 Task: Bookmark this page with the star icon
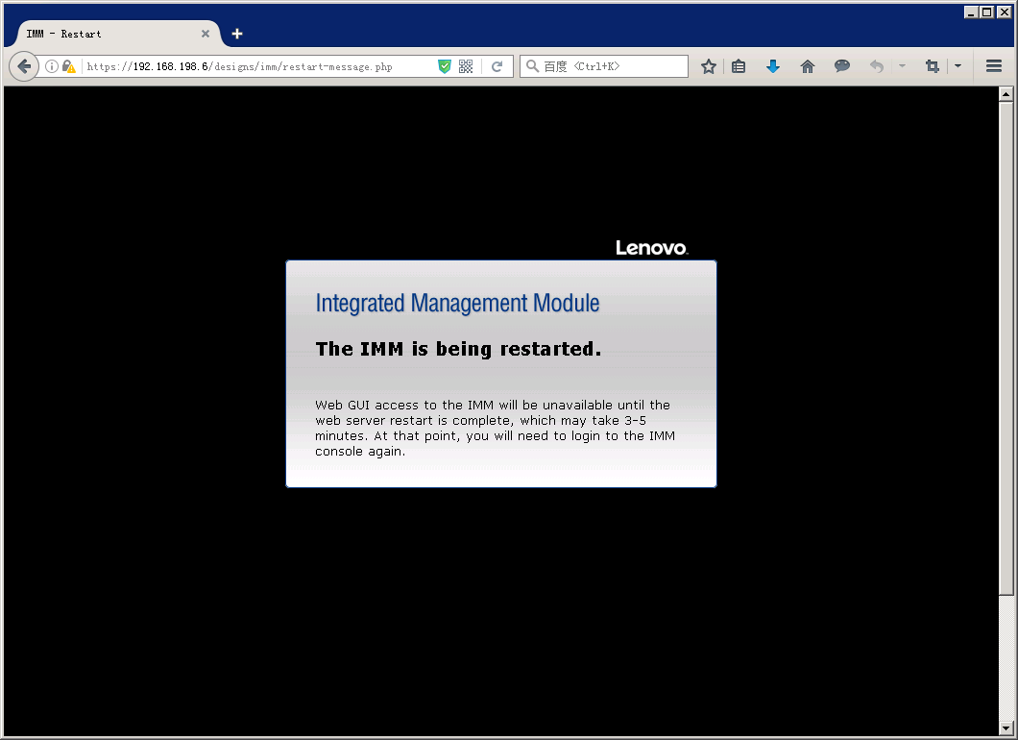click(x=709, y=66)
